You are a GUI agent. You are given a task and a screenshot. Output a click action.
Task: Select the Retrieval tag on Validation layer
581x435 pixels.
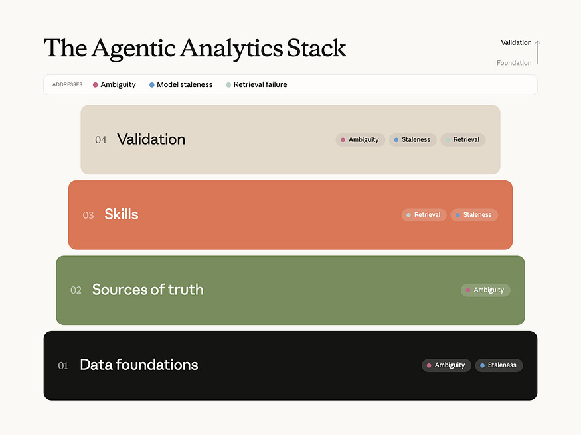[463, 140]
